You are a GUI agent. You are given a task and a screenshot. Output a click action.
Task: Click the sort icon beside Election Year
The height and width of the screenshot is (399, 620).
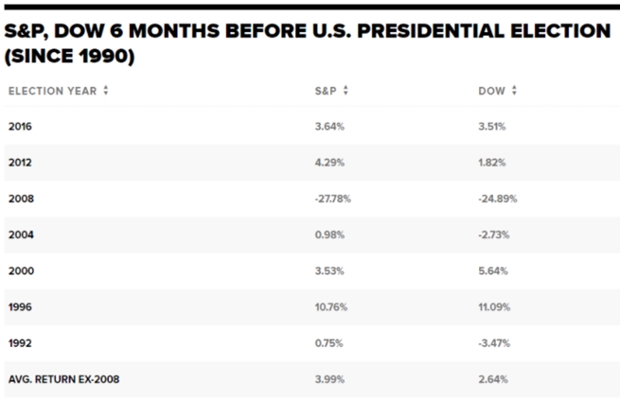[x=105, y=90]
